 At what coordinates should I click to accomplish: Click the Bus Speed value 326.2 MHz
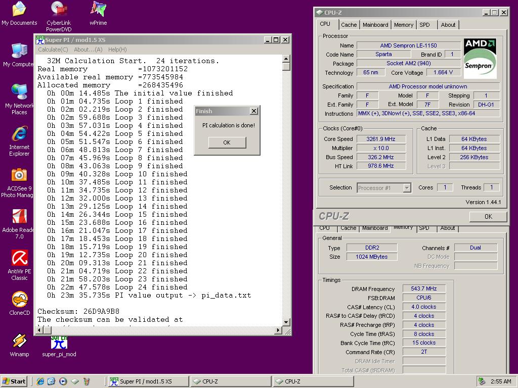(x=381, y=157)
